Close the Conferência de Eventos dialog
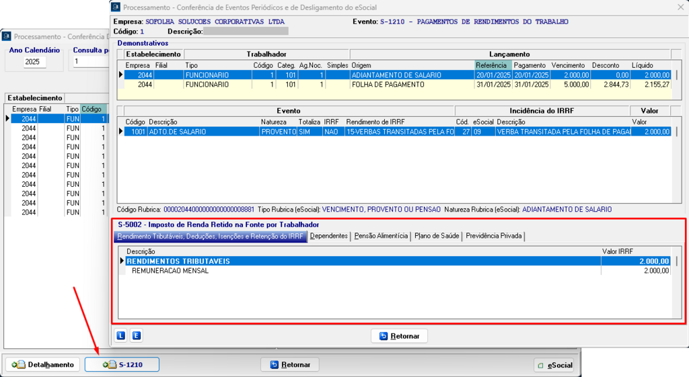The height and width of the screenshot is (377, 689). [678, 7]
